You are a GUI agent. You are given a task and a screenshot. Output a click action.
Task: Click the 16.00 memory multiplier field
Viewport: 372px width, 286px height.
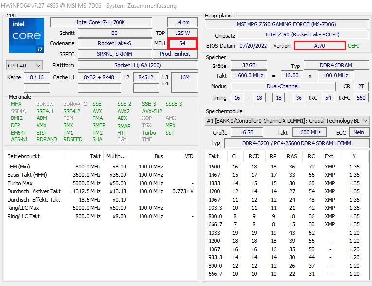[292, 75]
